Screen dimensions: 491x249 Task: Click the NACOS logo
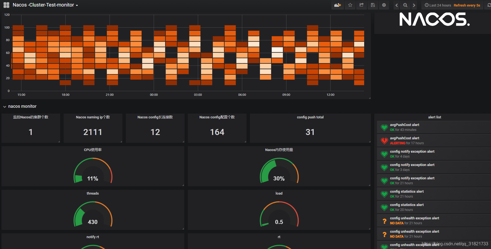[435, 19]
